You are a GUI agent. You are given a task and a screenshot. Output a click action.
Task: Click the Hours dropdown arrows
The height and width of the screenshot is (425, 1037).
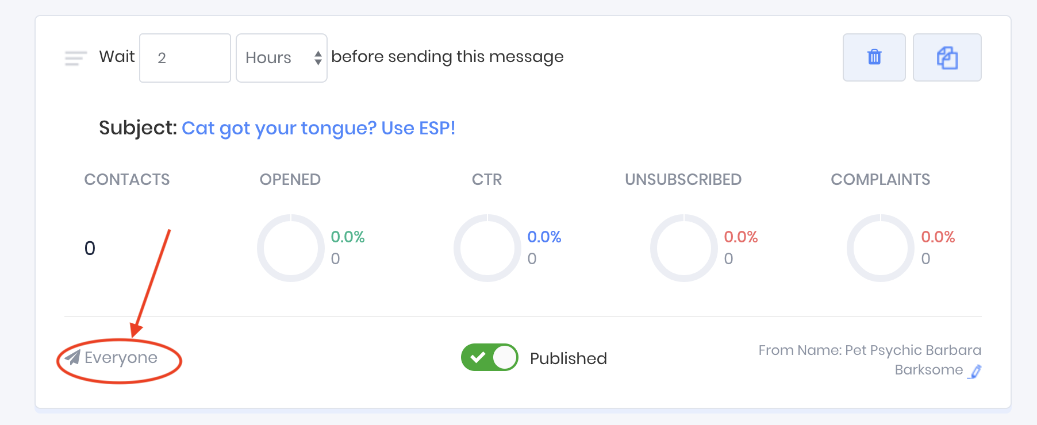(318, 58)
